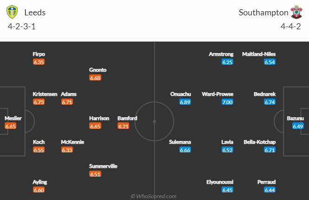The image size is (309, 200).
Task: Click the Leeds 4-2-3-1 formation label
Action: (x=22, y=27)
